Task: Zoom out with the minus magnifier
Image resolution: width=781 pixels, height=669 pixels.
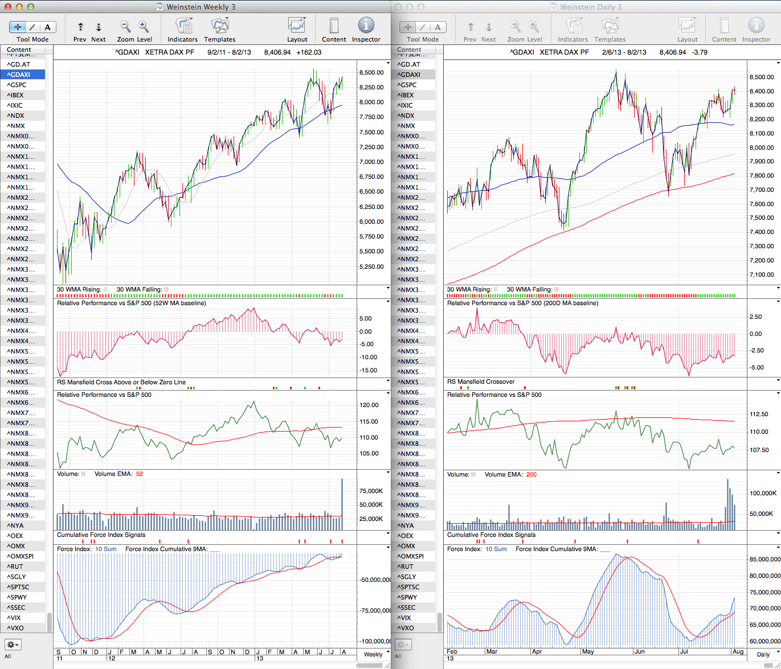Action: (x=125, y=26)
